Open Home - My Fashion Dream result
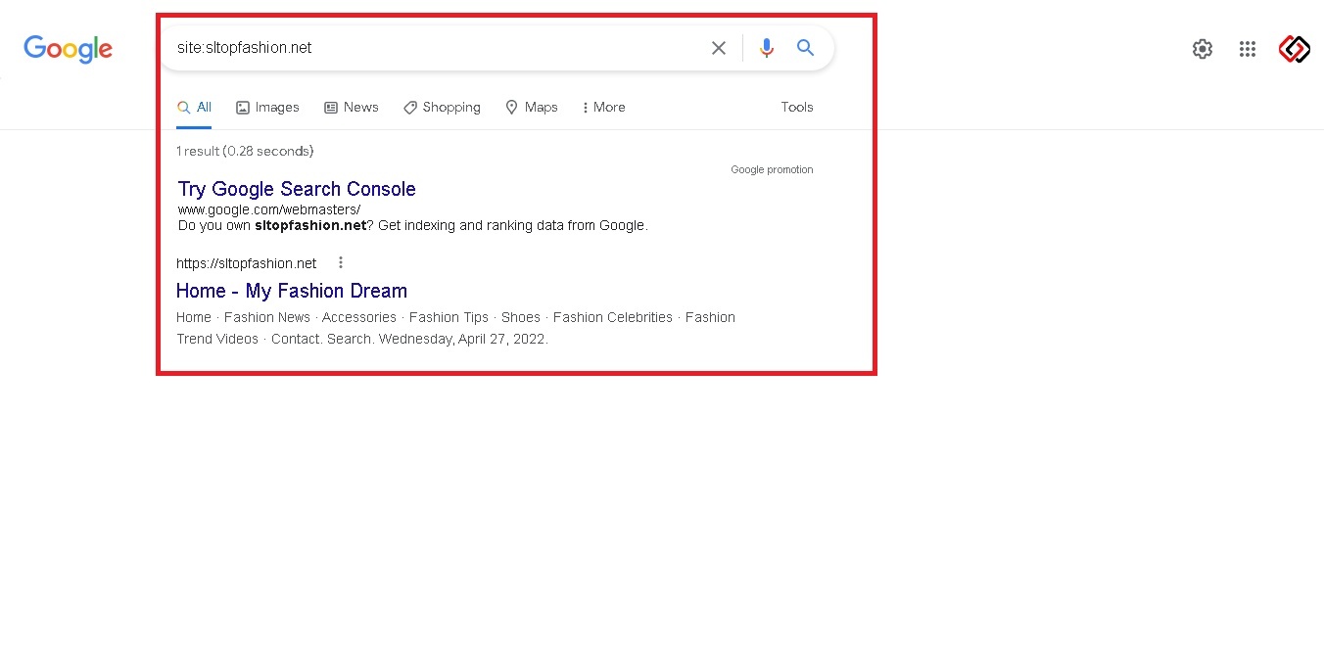Image resolution: width=1324 pixels, height=648 pixels. click(292, 291)
